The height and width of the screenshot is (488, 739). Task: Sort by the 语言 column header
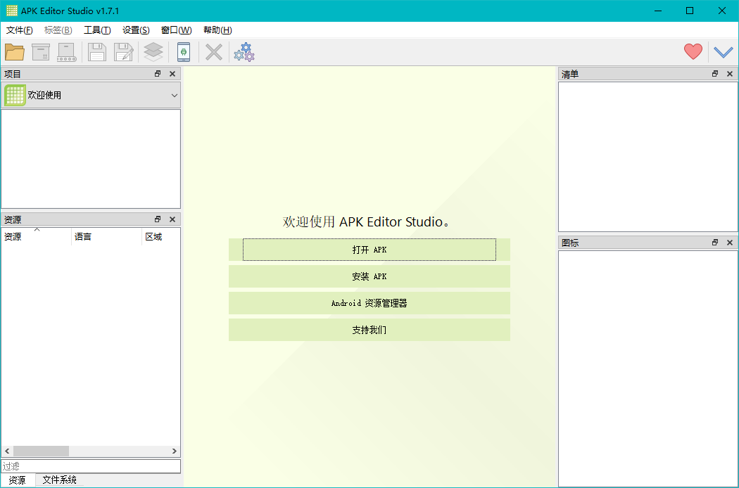[x=106, y=236]
